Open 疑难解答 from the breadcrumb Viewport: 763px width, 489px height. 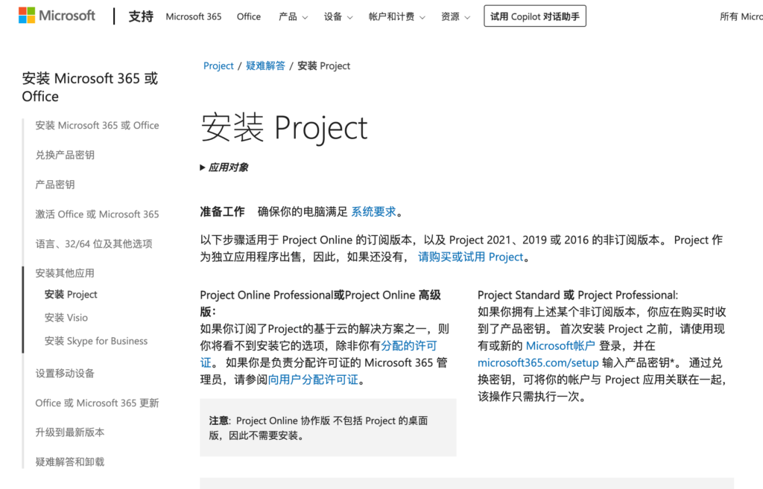coord(265,65)
